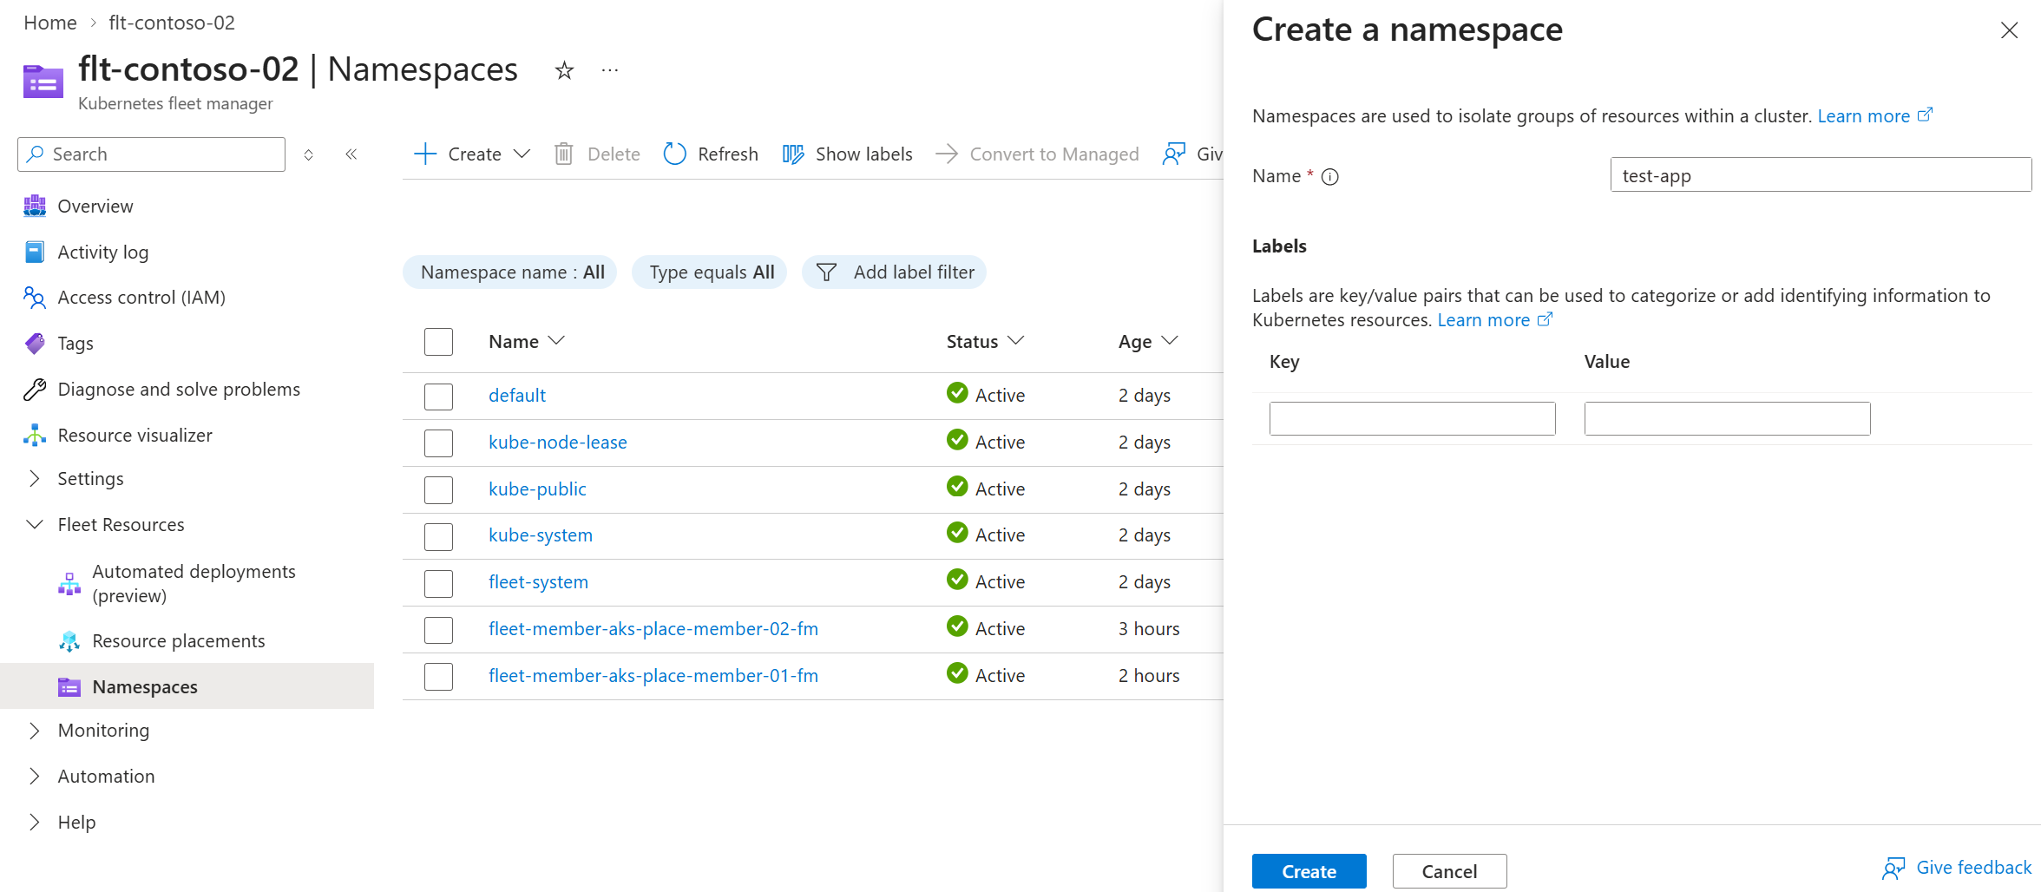Open the Overview page
2041x892 pixels.
click(x=95, y=207)
